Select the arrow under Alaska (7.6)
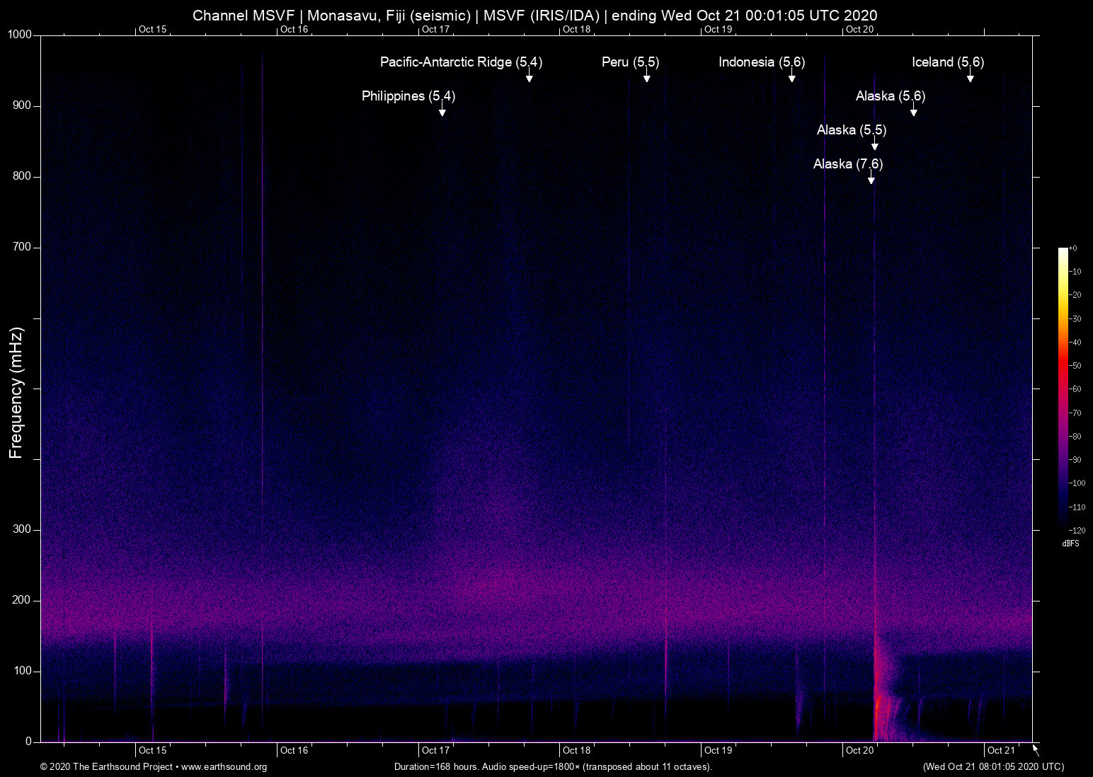 (871, 180)
